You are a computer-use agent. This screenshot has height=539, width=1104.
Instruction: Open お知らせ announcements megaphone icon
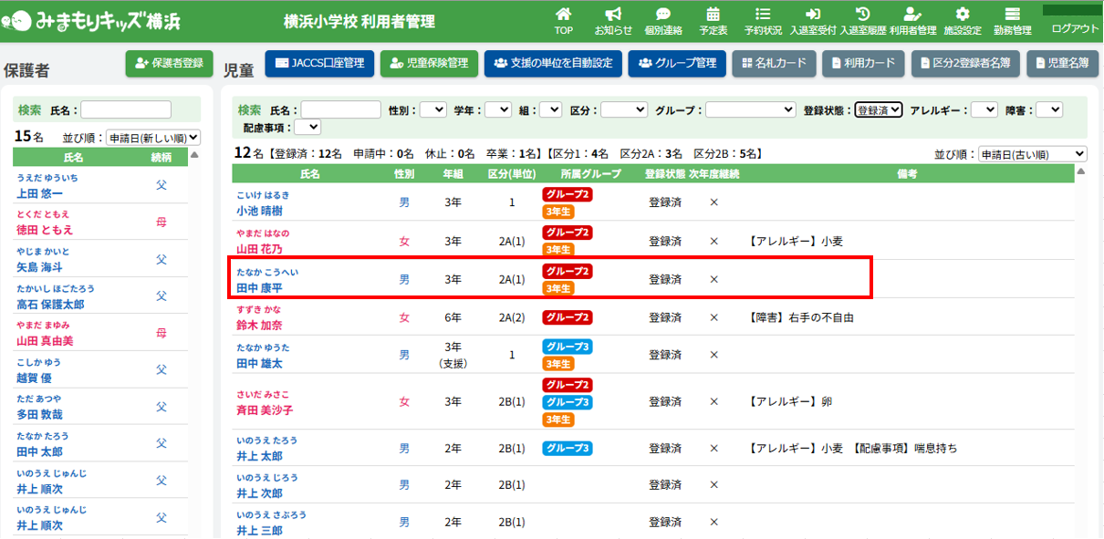(613, 15)
